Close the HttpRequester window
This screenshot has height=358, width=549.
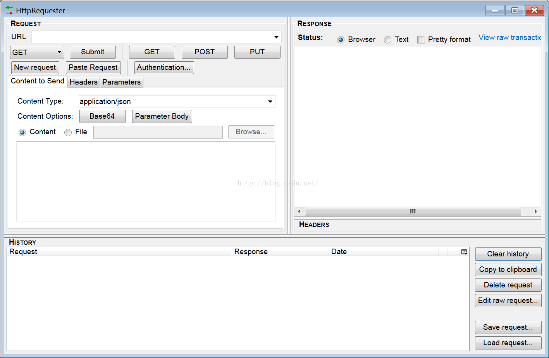pyautogui.click(x=534, y=10)
